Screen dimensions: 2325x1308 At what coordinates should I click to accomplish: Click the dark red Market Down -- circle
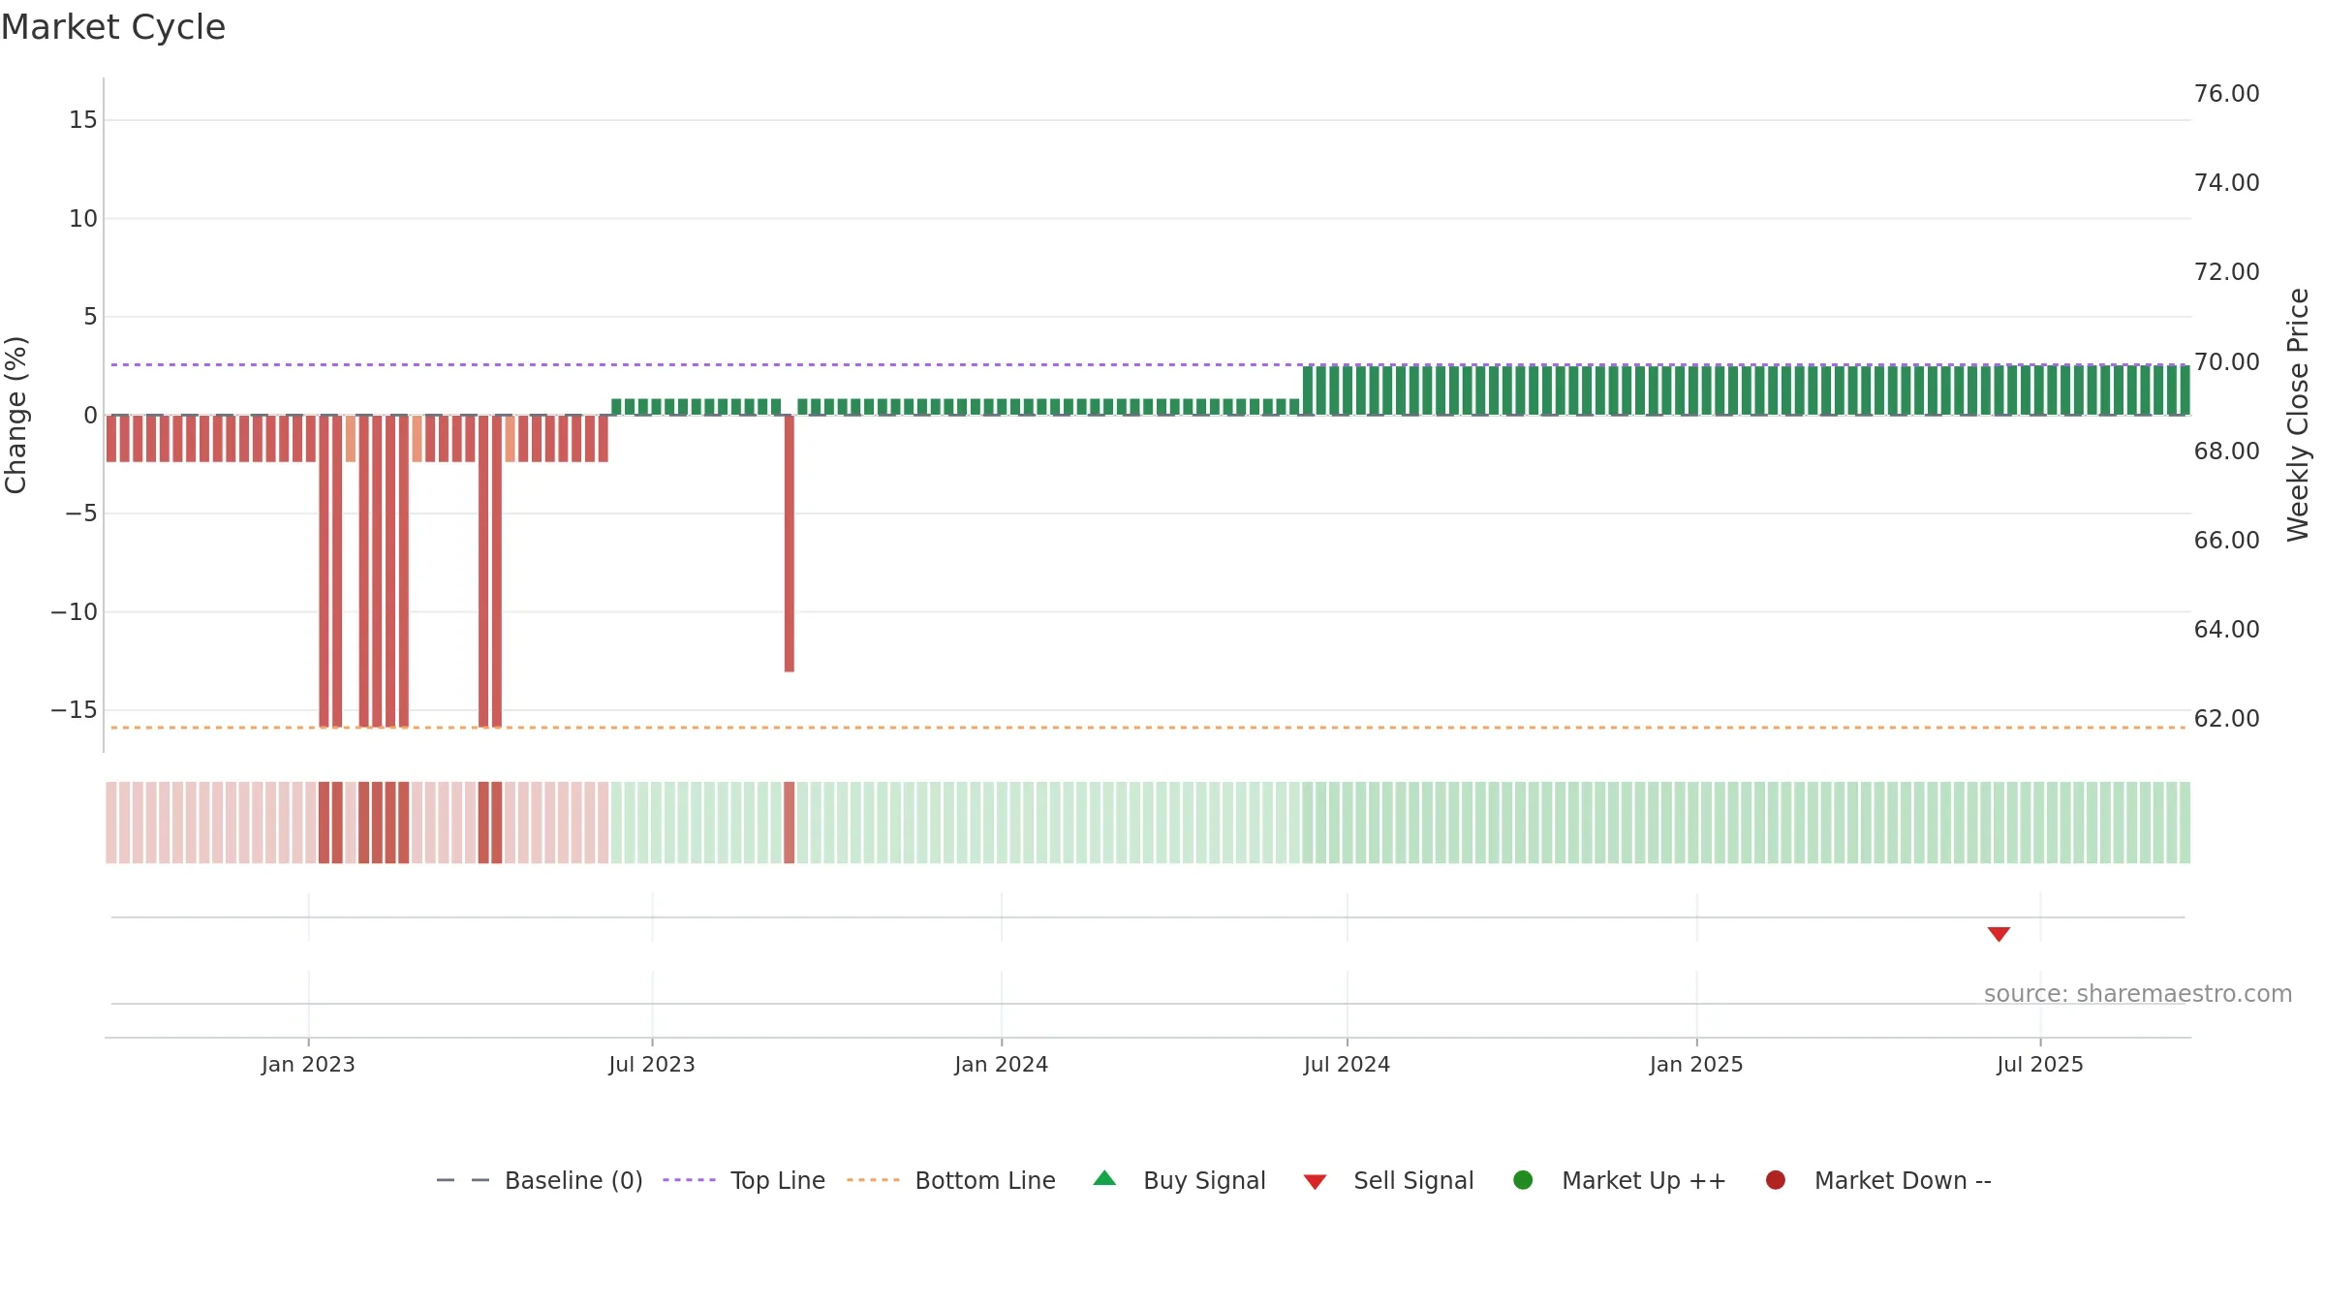pos(1776,1180)
